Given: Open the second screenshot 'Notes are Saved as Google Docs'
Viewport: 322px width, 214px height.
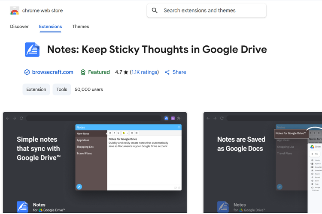Looking at the screenshot, I should [263, 162].
